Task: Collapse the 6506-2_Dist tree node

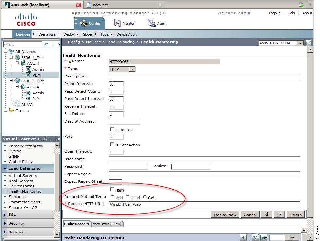Action: [11, 80]
